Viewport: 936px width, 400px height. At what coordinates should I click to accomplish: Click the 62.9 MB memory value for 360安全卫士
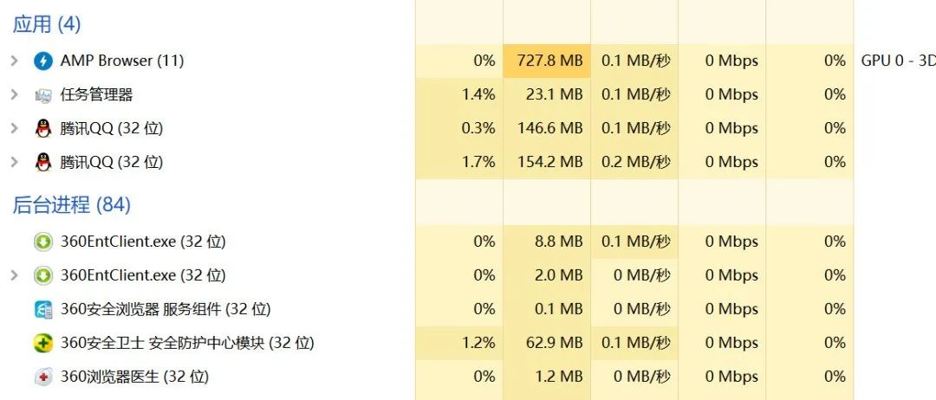(x=553, y=343)
